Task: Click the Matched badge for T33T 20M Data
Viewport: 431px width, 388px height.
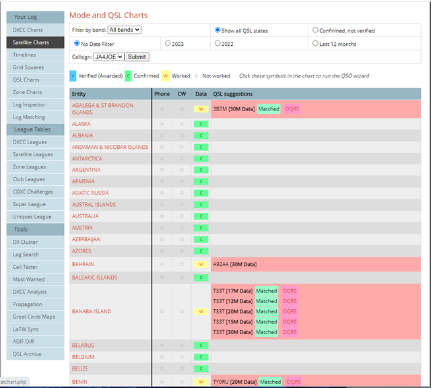Action: click(x=267, y=312)
